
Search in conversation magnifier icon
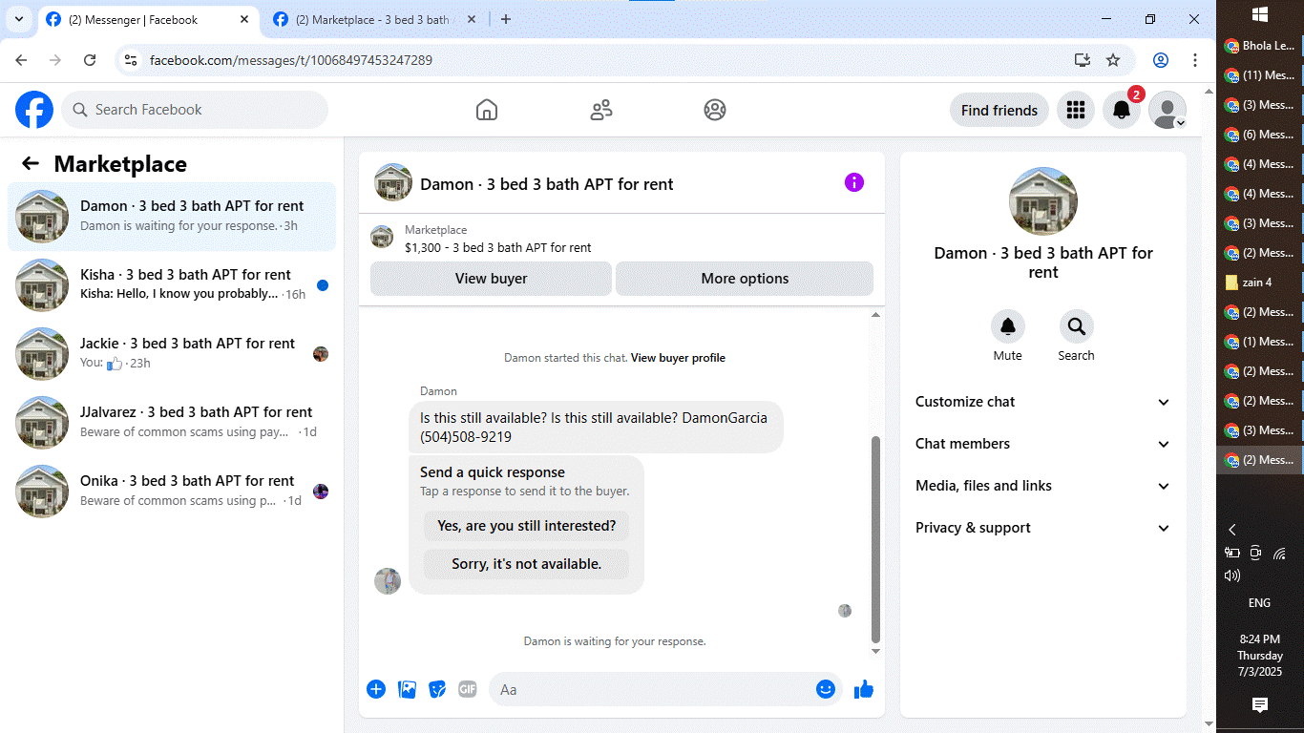pyautogui.click(x=1077, y=326)
